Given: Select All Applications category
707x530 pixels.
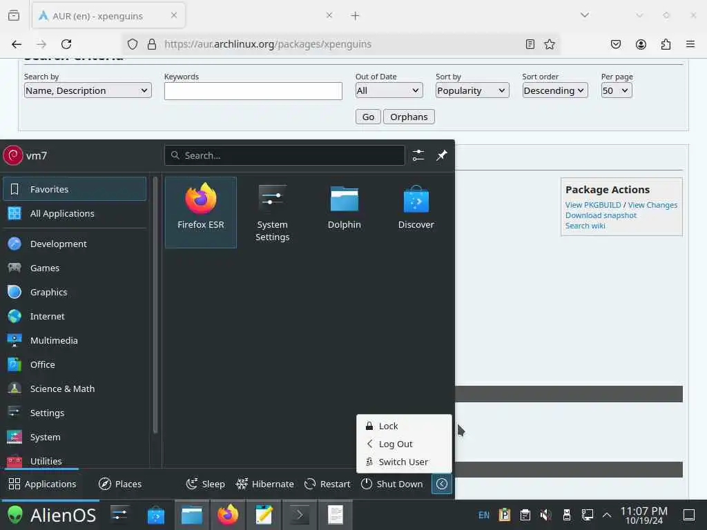Looking at the screenshot, I should 75,214.
